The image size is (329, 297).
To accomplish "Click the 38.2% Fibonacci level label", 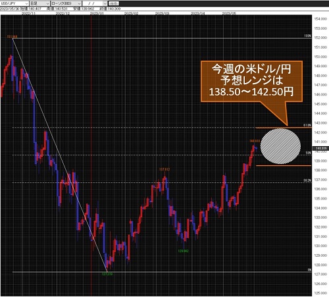I will click(x=307, y=180).
